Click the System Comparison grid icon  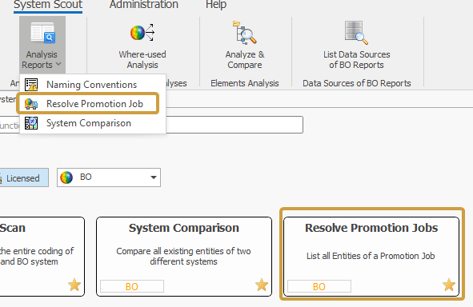coord(31,123)
